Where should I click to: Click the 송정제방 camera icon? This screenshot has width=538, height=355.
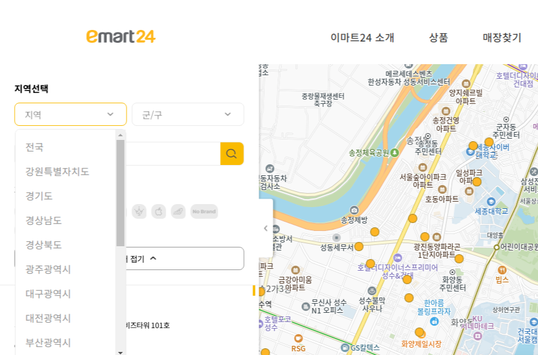coord(354,210)
